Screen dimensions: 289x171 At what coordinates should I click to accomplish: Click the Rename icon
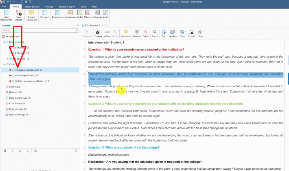click(137, 33)
